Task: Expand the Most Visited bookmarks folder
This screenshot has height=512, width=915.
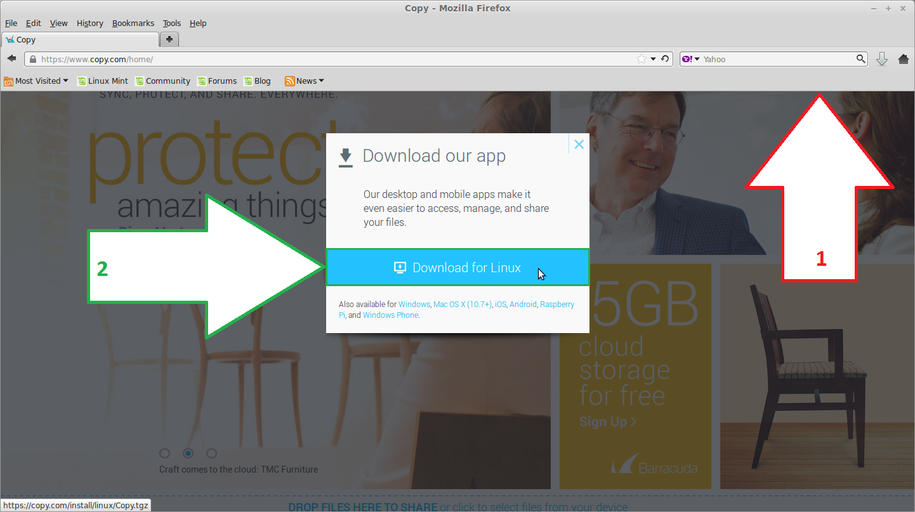Action: [36, 81]
